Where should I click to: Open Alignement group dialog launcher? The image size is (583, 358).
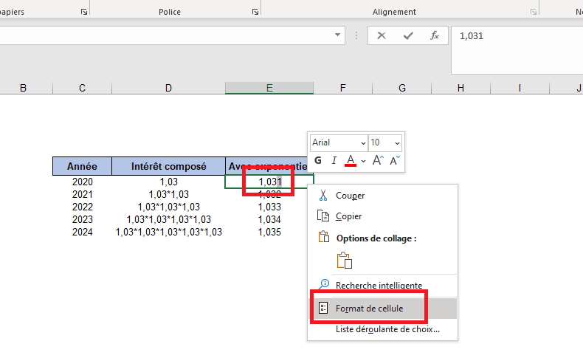click(x=534, y=12)
